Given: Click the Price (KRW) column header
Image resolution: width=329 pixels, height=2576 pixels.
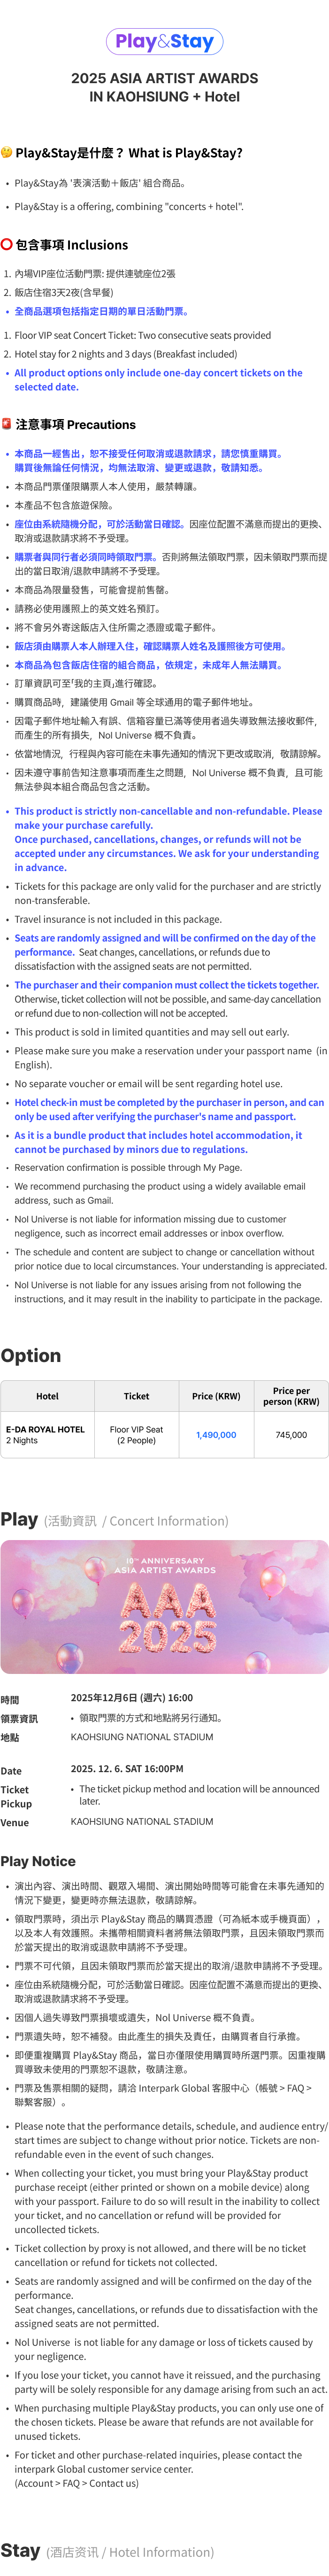Looking at the screenshot, I should (x=216, y=1396).
